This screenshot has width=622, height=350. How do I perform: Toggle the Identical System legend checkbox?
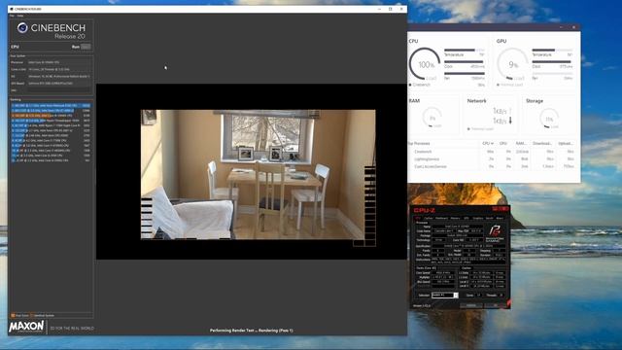pos(32,315)
